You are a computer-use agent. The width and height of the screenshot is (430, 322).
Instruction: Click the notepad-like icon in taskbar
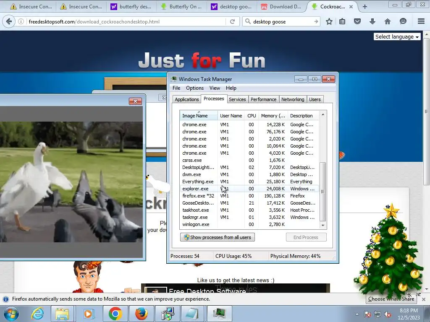(x=193, y=314)
